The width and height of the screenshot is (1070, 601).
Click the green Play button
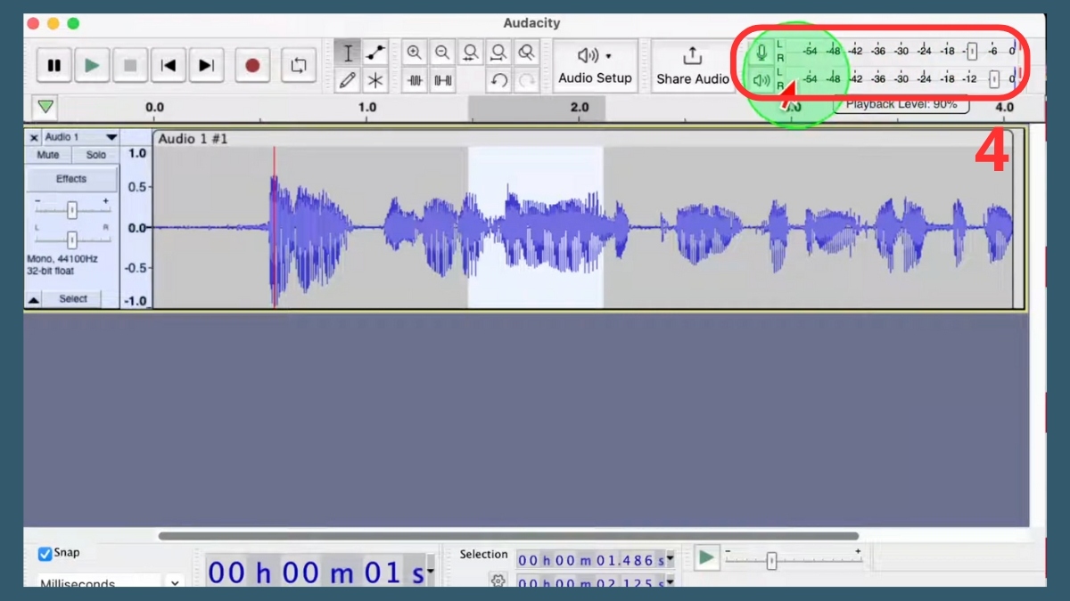tap(92, 65)
